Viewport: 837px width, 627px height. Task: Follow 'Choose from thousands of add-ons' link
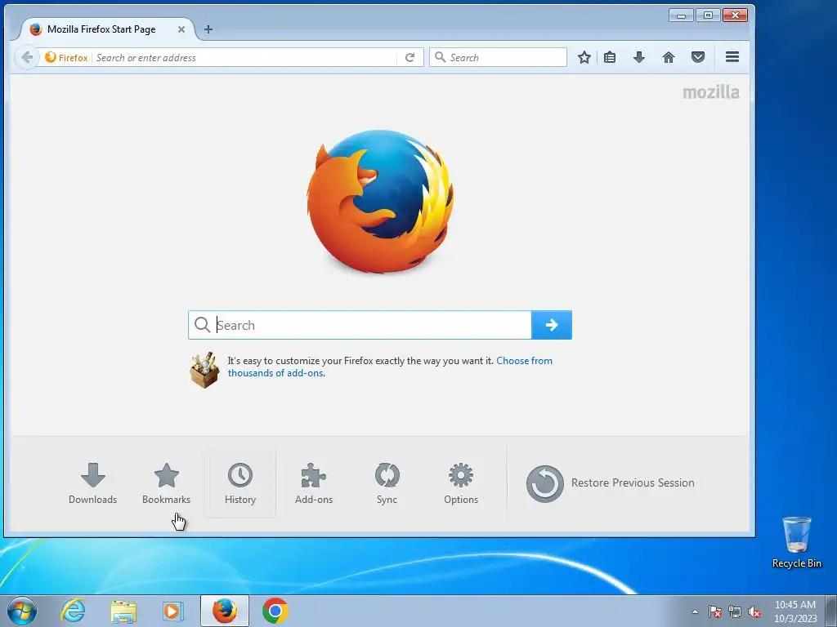tap(390, 367)
